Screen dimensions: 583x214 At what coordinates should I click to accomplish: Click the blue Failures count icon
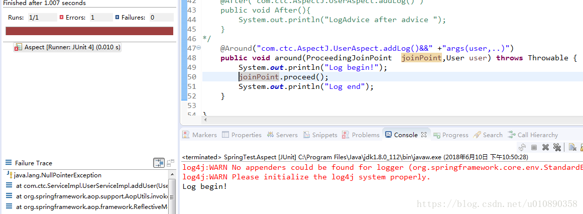[118, 17]
